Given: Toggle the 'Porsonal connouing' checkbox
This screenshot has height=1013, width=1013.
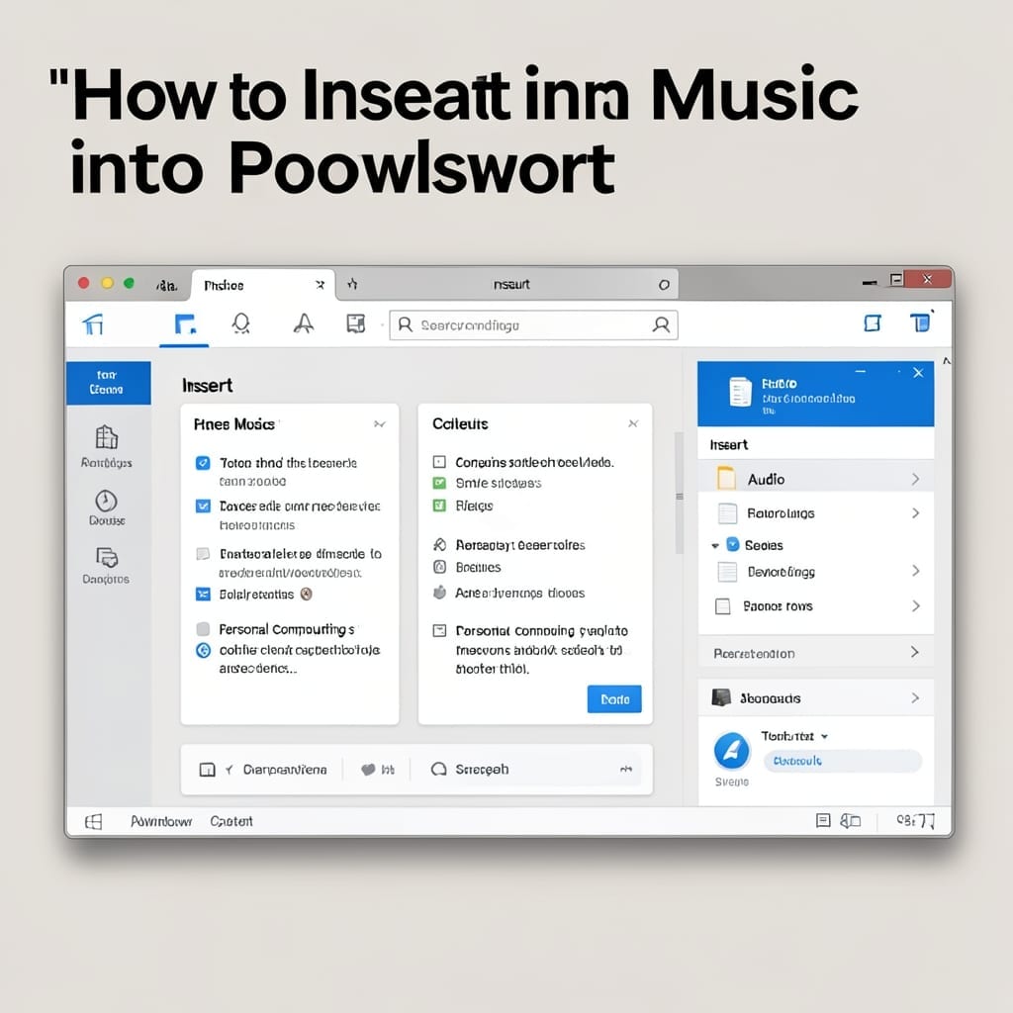Looking at the screenshot, I should (x=439, y=630).
